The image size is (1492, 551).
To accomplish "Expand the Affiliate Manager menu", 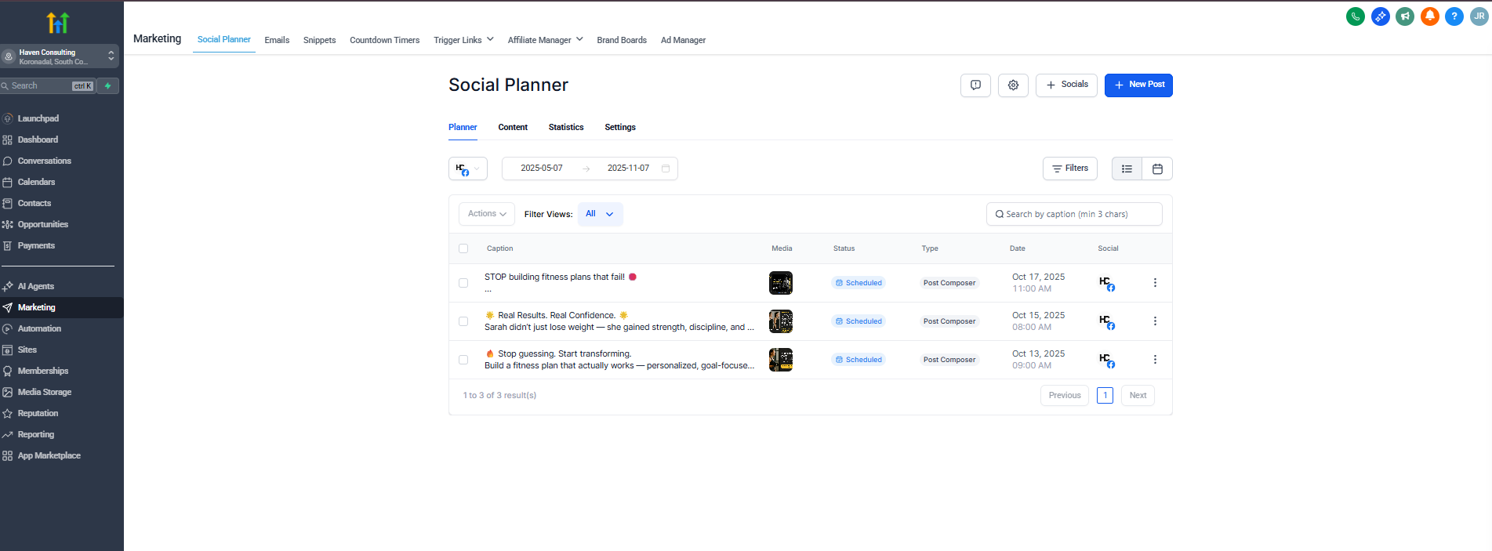I will pyautogui.click(x=545, y=40).
